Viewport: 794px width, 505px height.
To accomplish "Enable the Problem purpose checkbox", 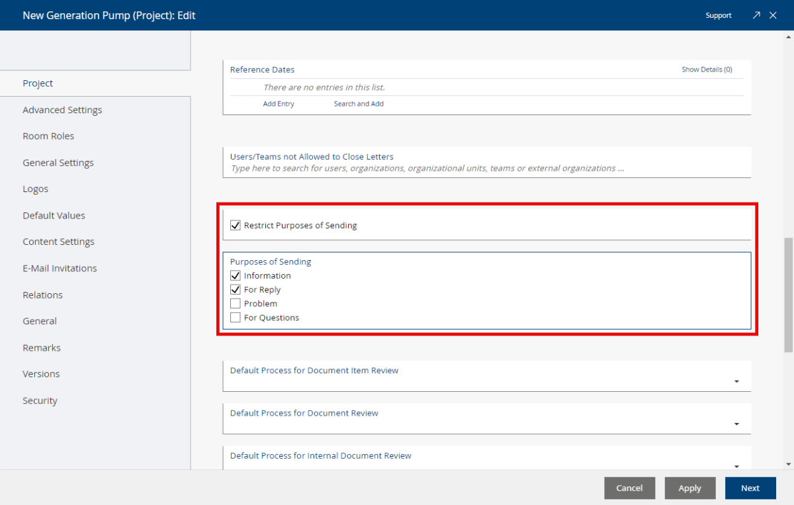I will tap(236, 304).
